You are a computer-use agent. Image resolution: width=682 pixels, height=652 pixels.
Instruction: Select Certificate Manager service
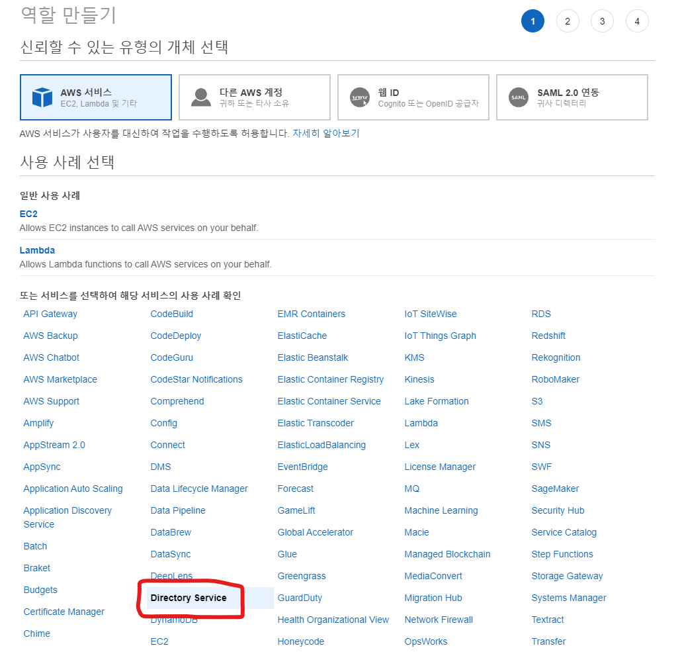pos(64,612)
